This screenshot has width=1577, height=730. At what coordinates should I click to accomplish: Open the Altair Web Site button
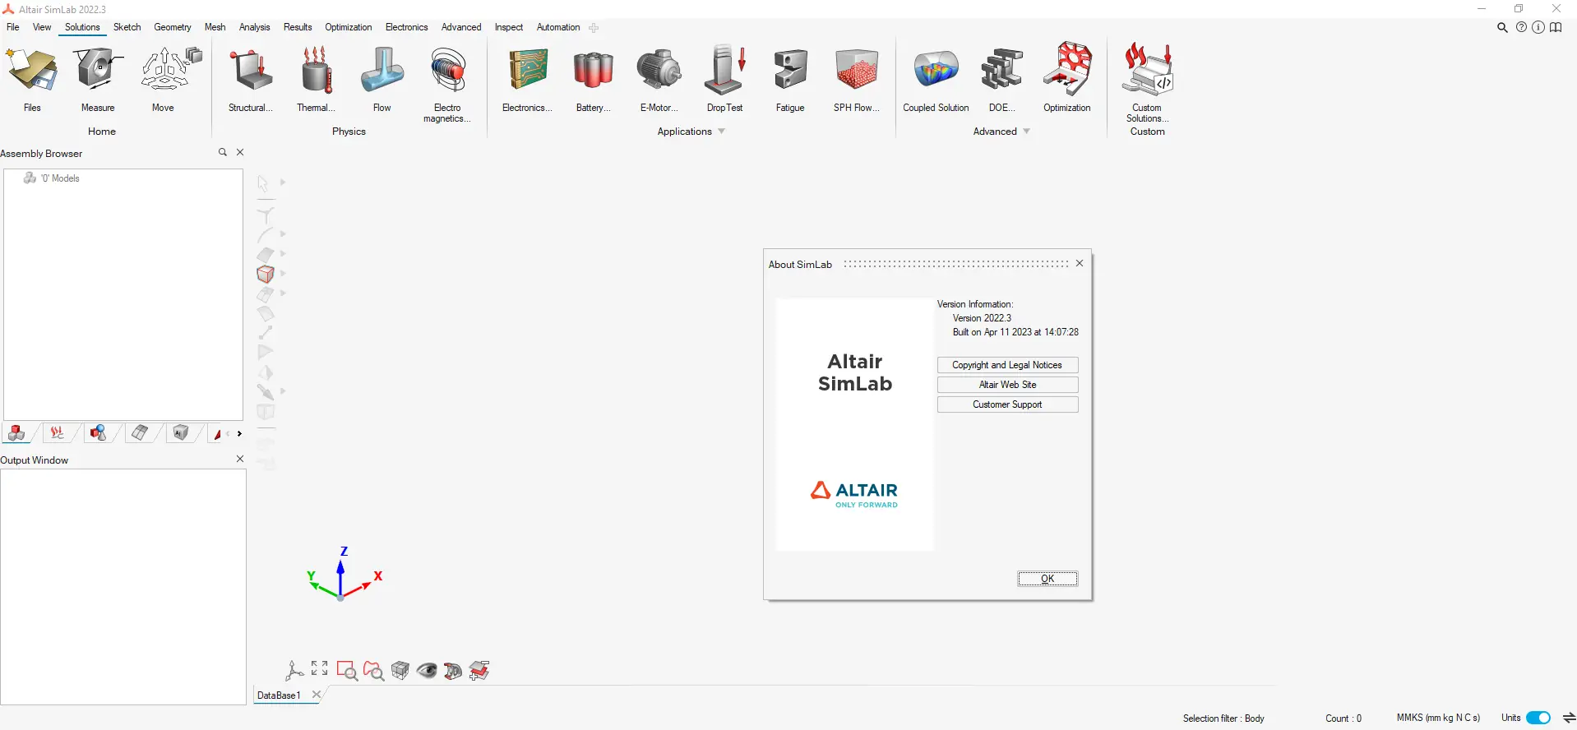[1007, 385]
